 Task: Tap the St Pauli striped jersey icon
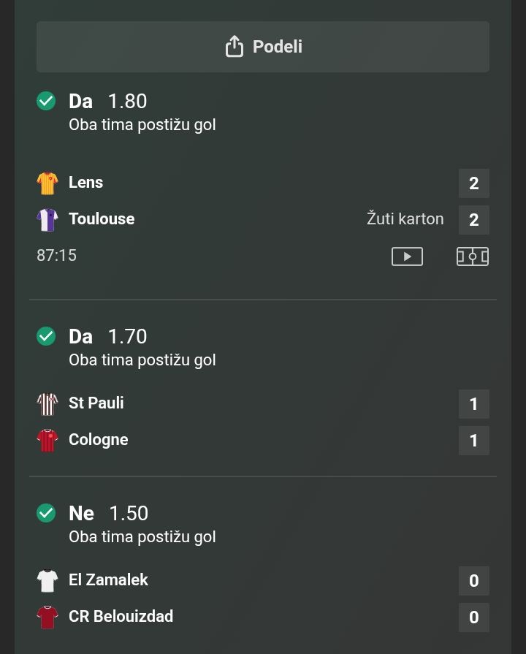coord(47,403)
